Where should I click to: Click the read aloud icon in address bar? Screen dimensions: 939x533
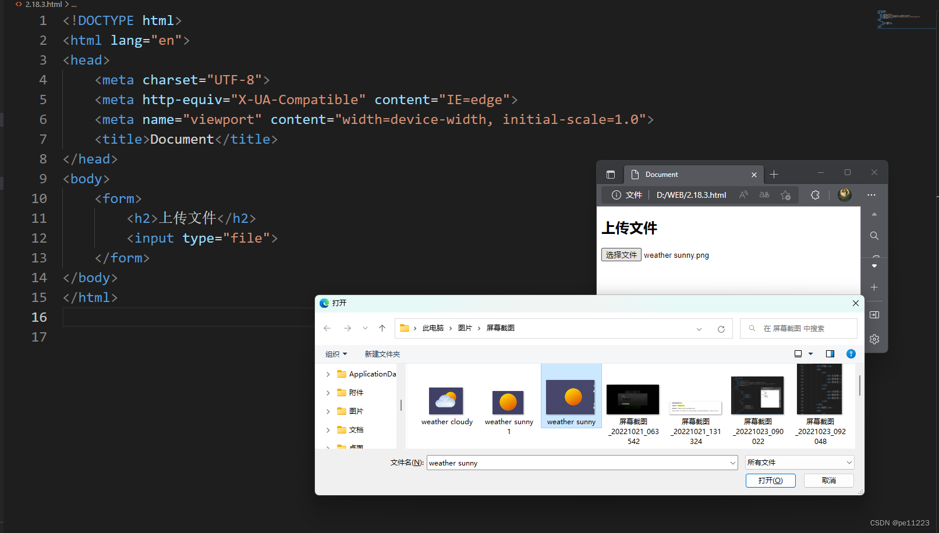pos(743,195)
